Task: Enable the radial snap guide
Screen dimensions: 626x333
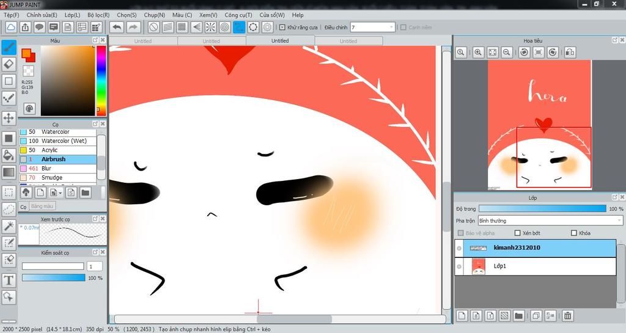Action: [x=210, y=27]
